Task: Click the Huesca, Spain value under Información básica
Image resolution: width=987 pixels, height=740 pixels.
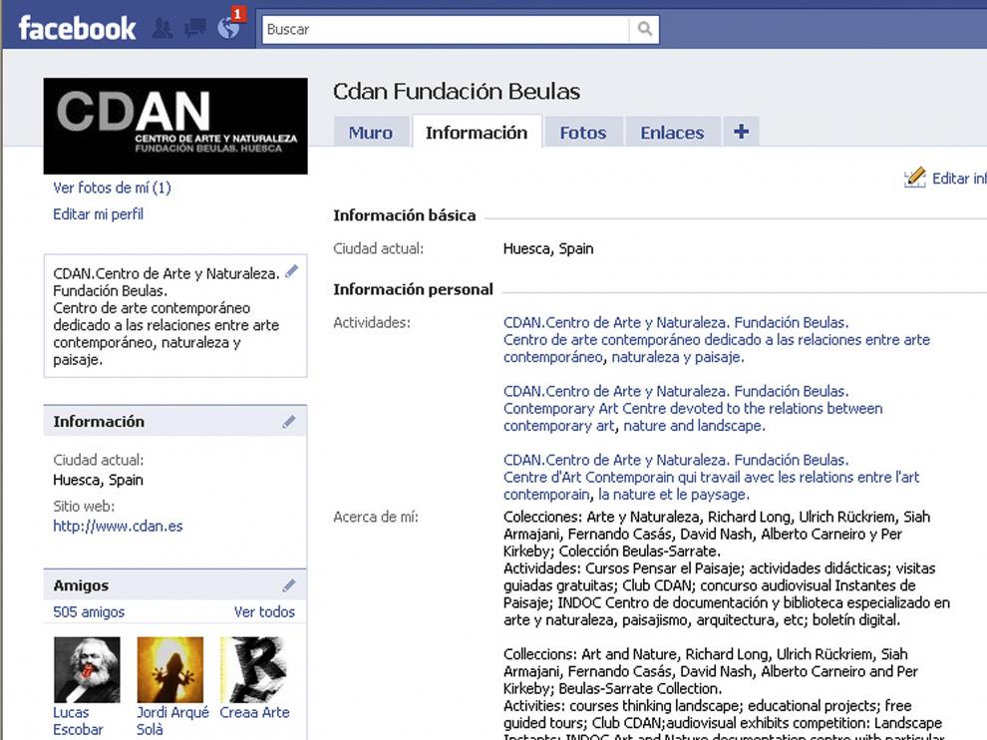Action: point(548,248)
